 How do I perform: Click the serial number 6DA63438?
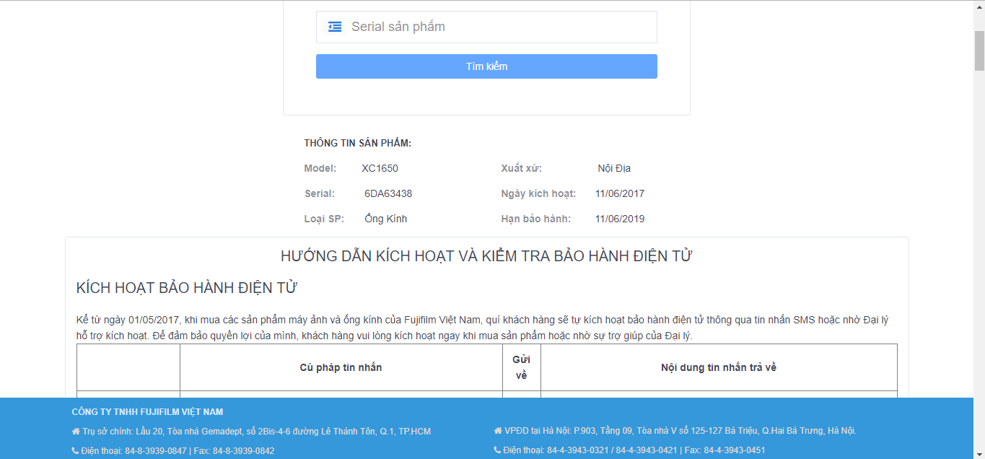coord(388,194)
